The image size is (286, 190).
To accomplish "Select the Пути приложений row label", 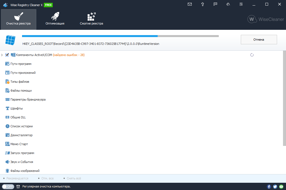I will pyautogui.click(x=23, y=73).
